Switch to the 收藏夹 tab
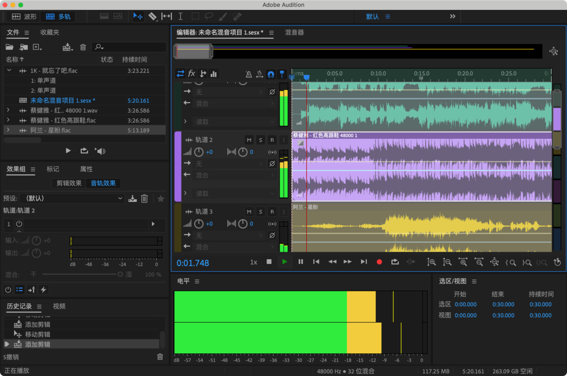The image size is (567, 376). (50, 33)
